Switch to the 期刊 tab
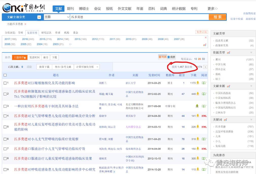 pyautogui.click(x=70, y=9)
